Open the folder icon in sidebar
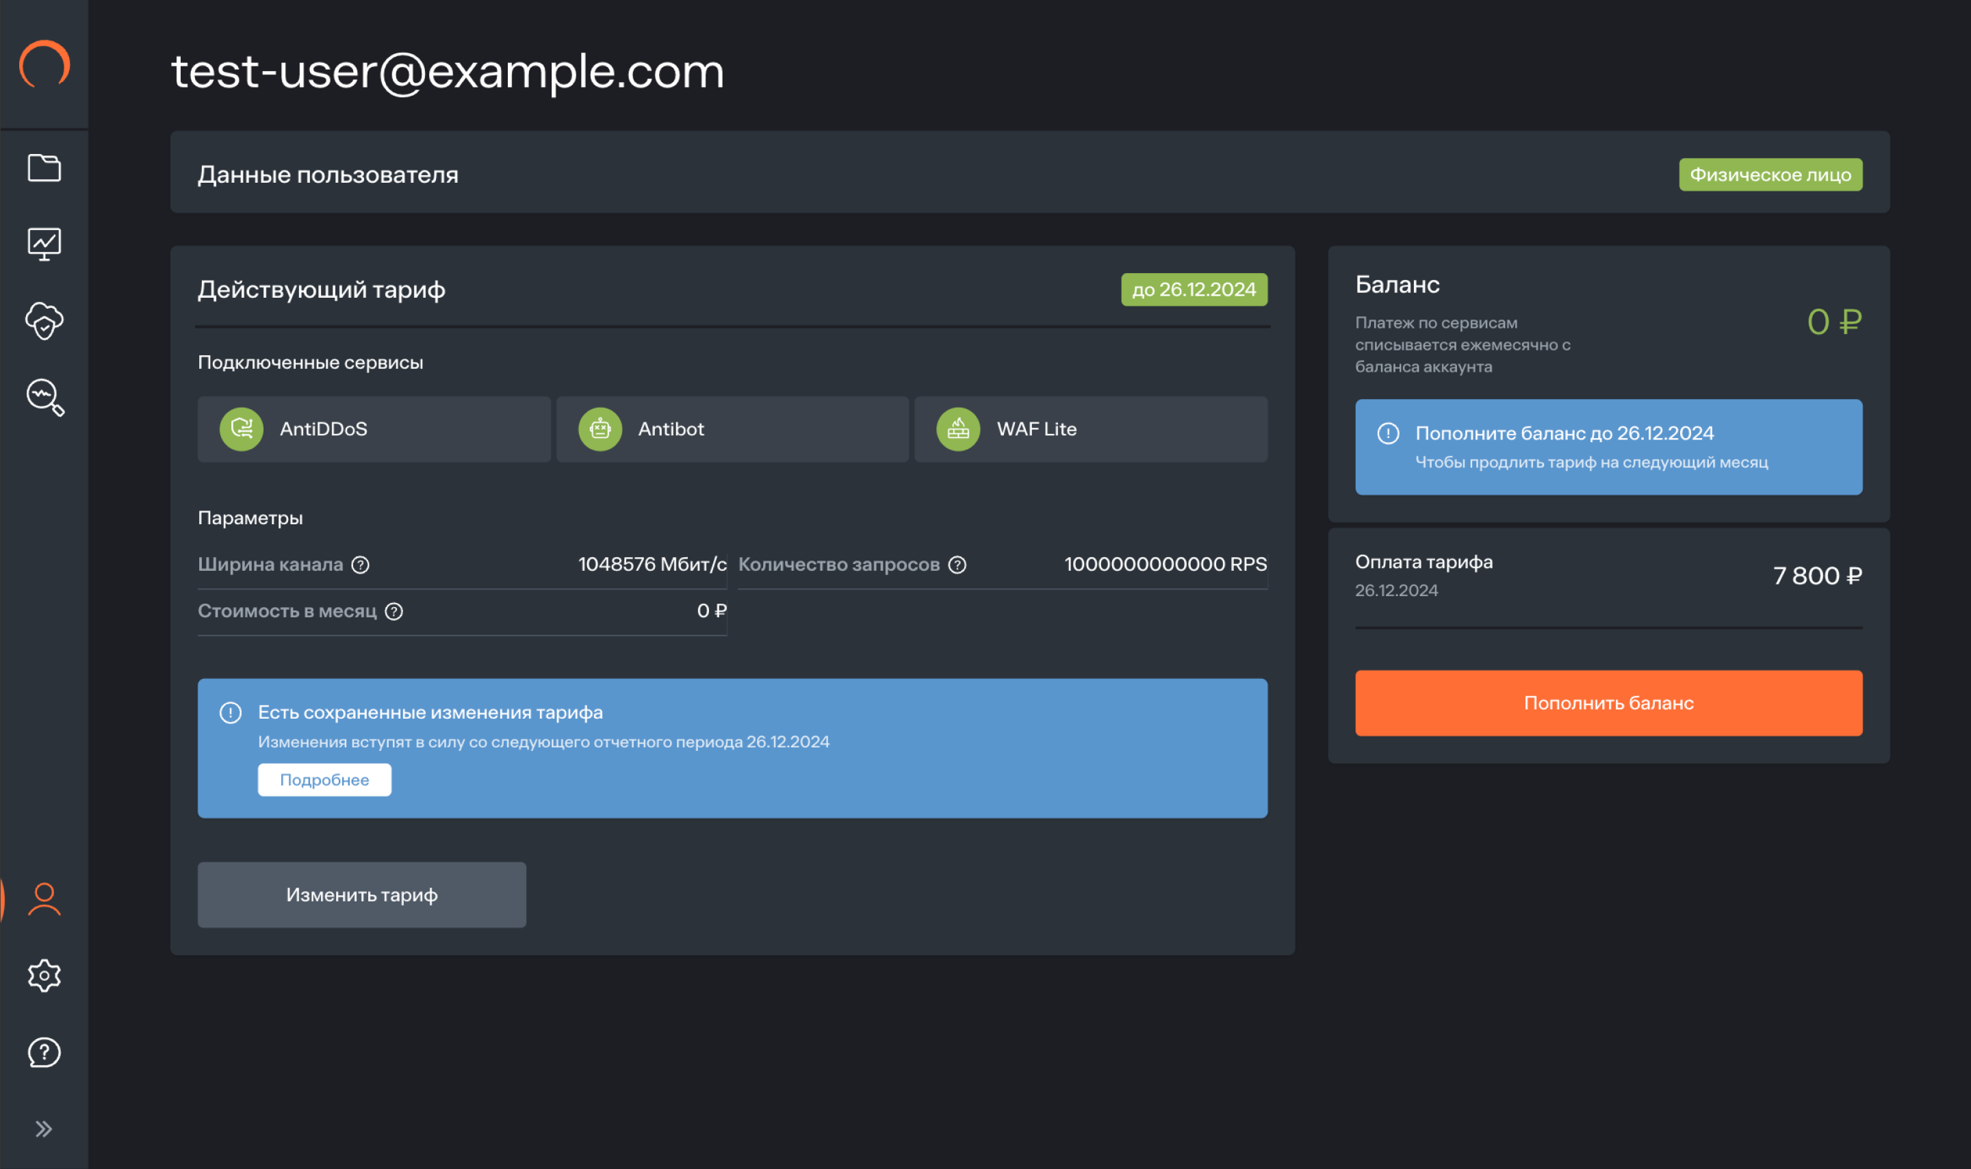Screen dimensions: 1971x1169 44,168
